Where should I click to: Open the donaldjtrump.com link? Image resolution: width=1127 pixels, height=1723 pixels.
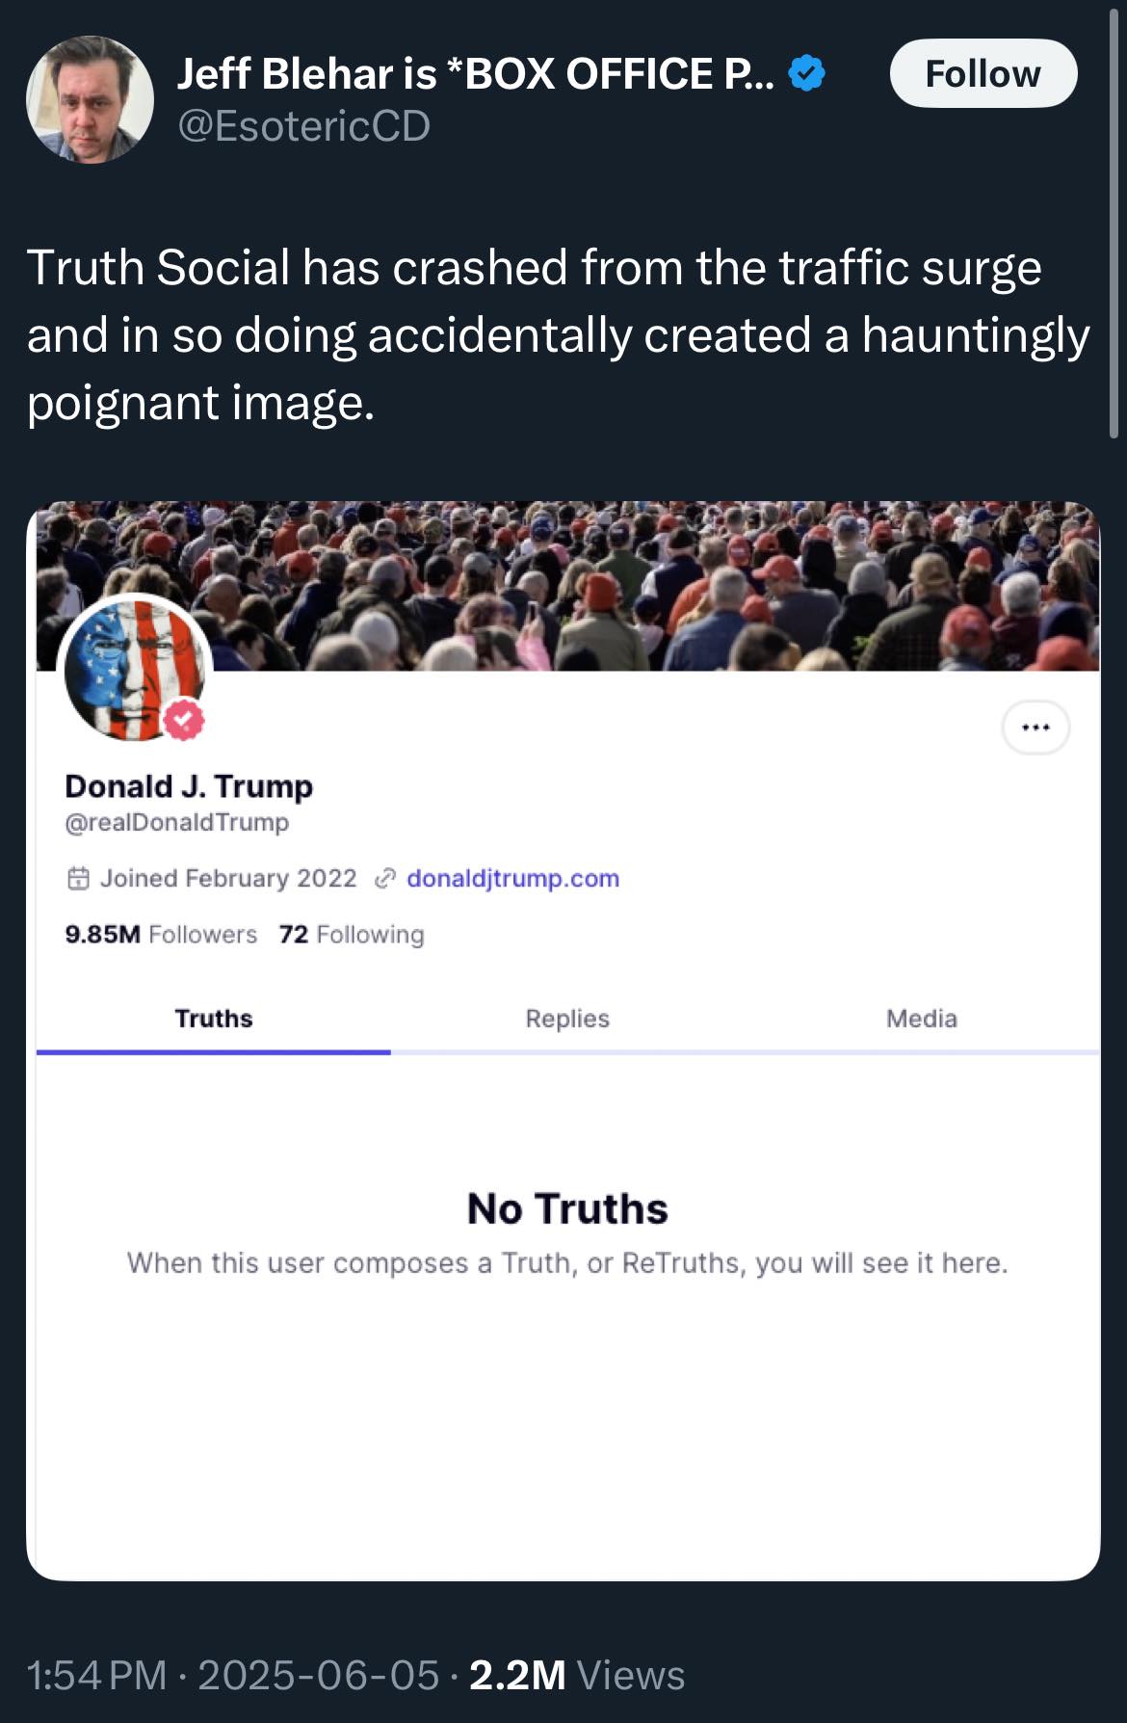pyautogui.click(x=512, y=879)
